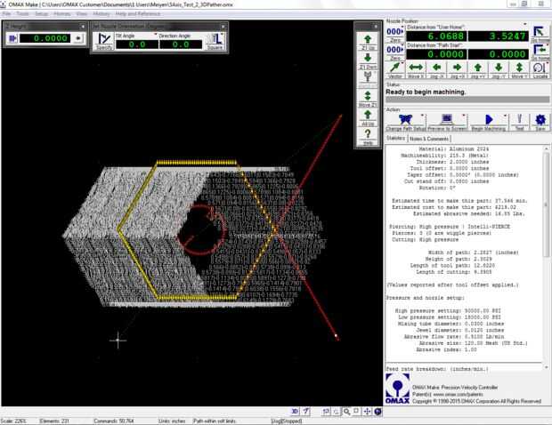This screenshot has height=425, width=552.
Task: Jog the nozzle in positive X
Action: tap(457, 70)
